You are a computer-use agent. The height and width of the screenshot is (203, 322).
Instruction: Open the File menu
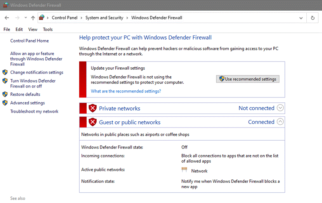pyautogui.click(x=7, y=29)
